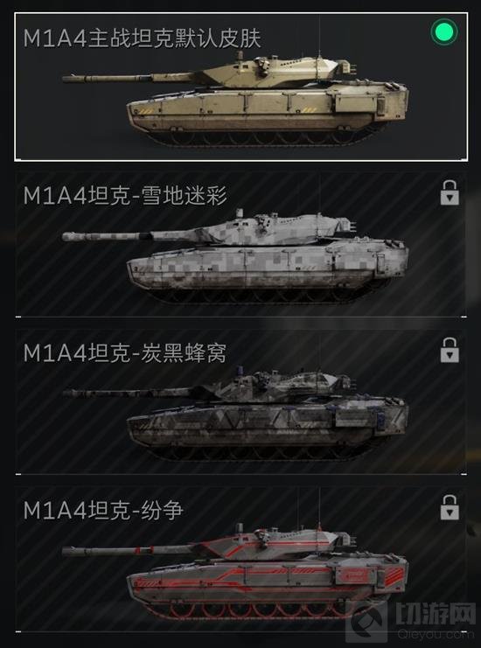Click the M1A4主战坦克默认皮肤 title
Screen dimensions: 481x648
tap(143, 38)
